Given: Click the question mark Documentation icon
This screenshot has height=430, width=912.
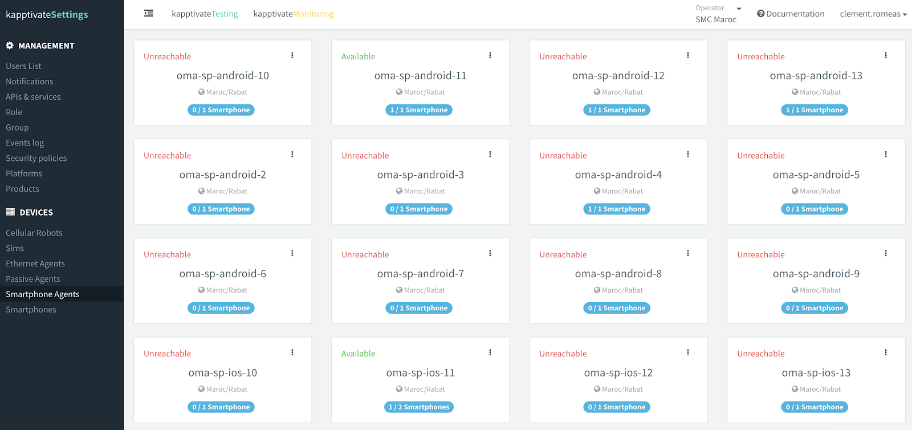Looking at the screenshot, I should click(760, 14).
